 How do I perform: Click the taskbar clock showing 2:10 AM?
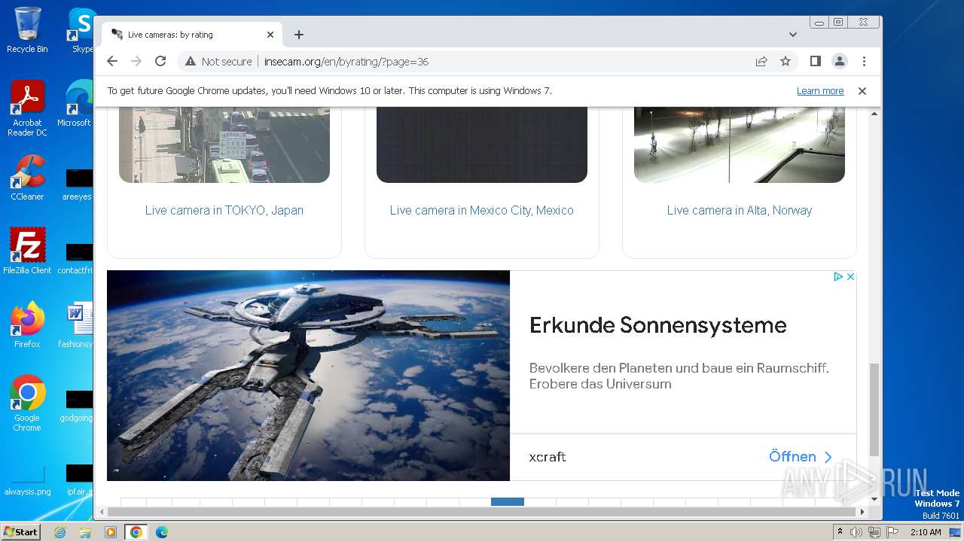926,532
